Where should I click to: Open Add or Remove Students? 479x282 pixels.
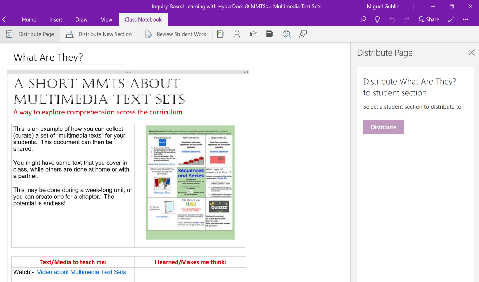[237, 34]
